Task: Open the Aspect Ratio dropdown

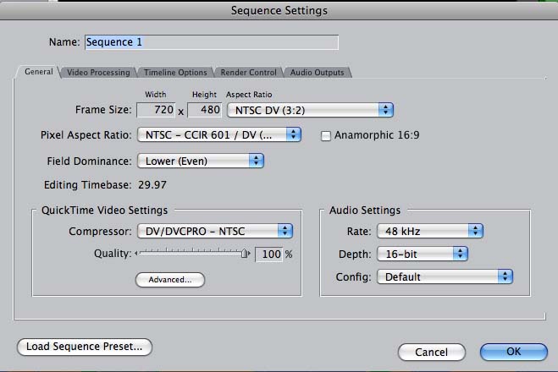Action: click(310, 110)
